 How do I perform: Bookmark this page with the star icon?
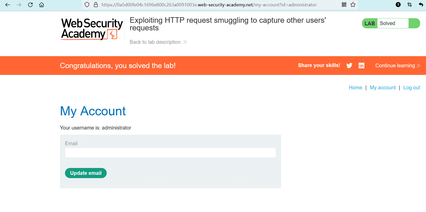point(353,5)
